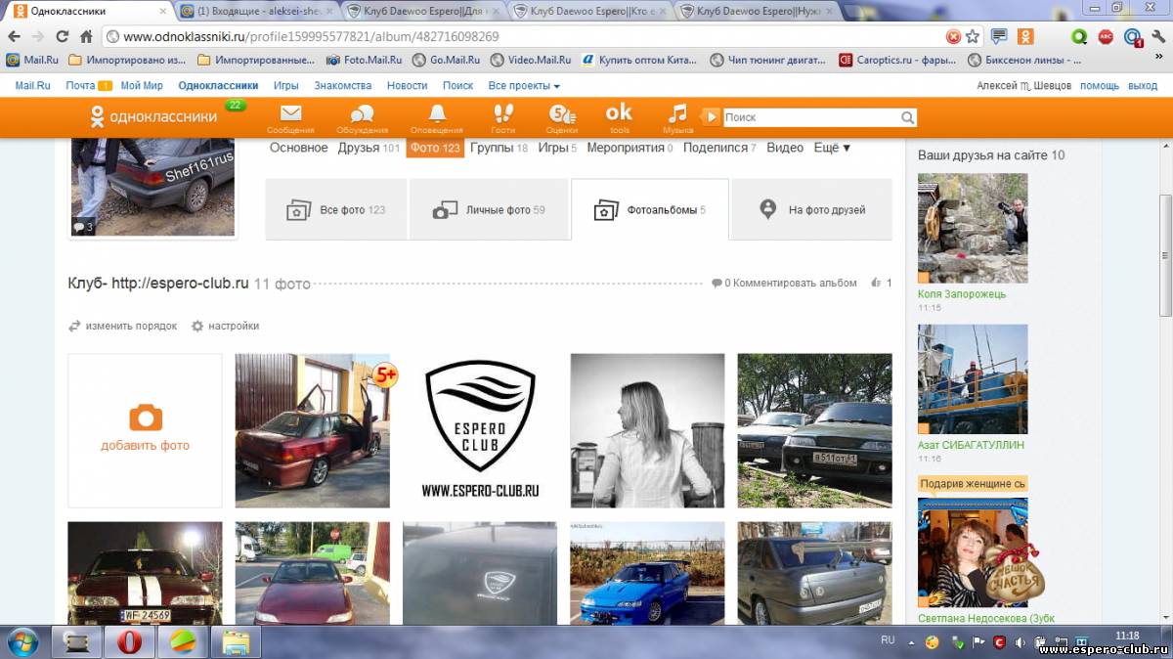Open the Оценки rating icon

tap(561, 114)
